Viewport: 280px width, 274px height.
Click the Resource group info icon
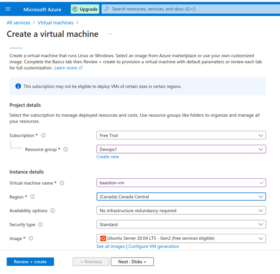(x=66, y=149)
